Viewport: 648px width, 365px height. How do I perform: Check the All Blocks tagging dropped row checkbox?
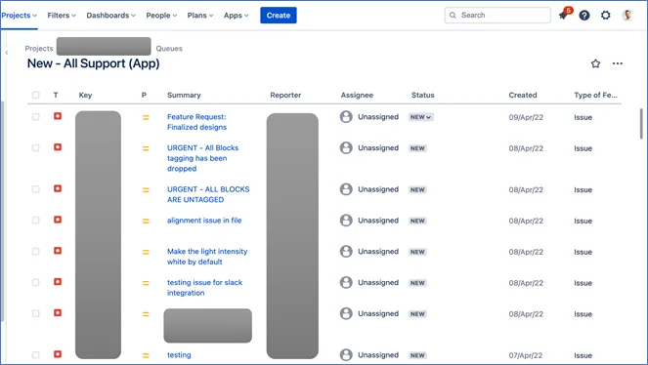(x=36, y=147)
